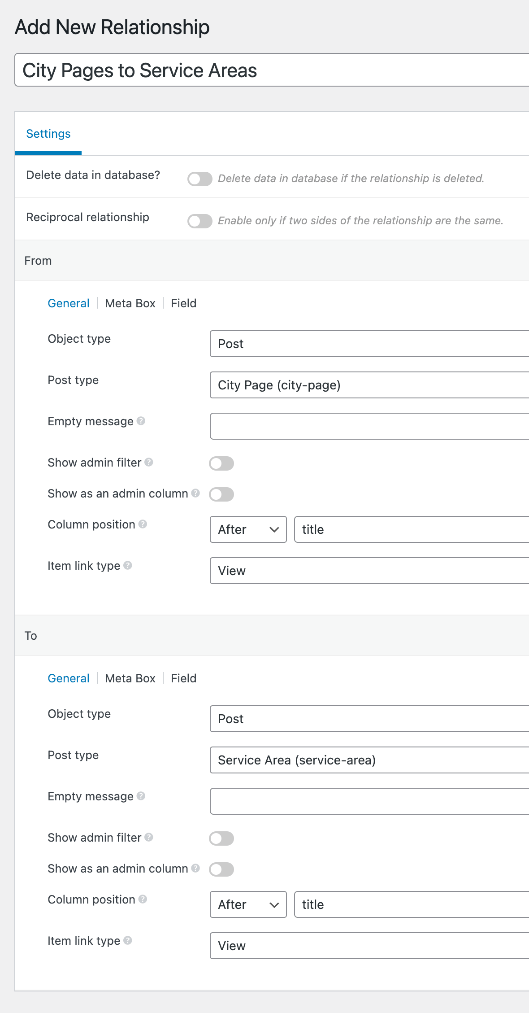Open From Post type City Page dropdown

(x=369, y=385)
